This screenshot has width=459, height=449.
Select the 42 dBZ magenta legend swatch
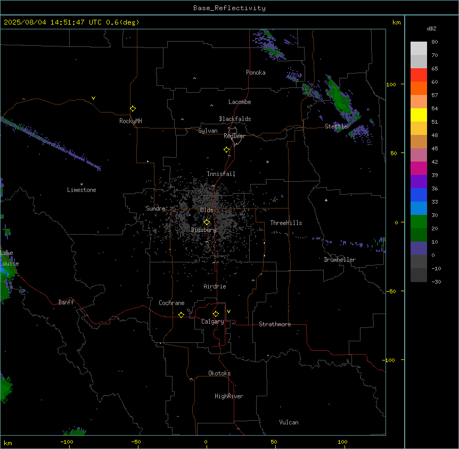(x=419, y=168)
